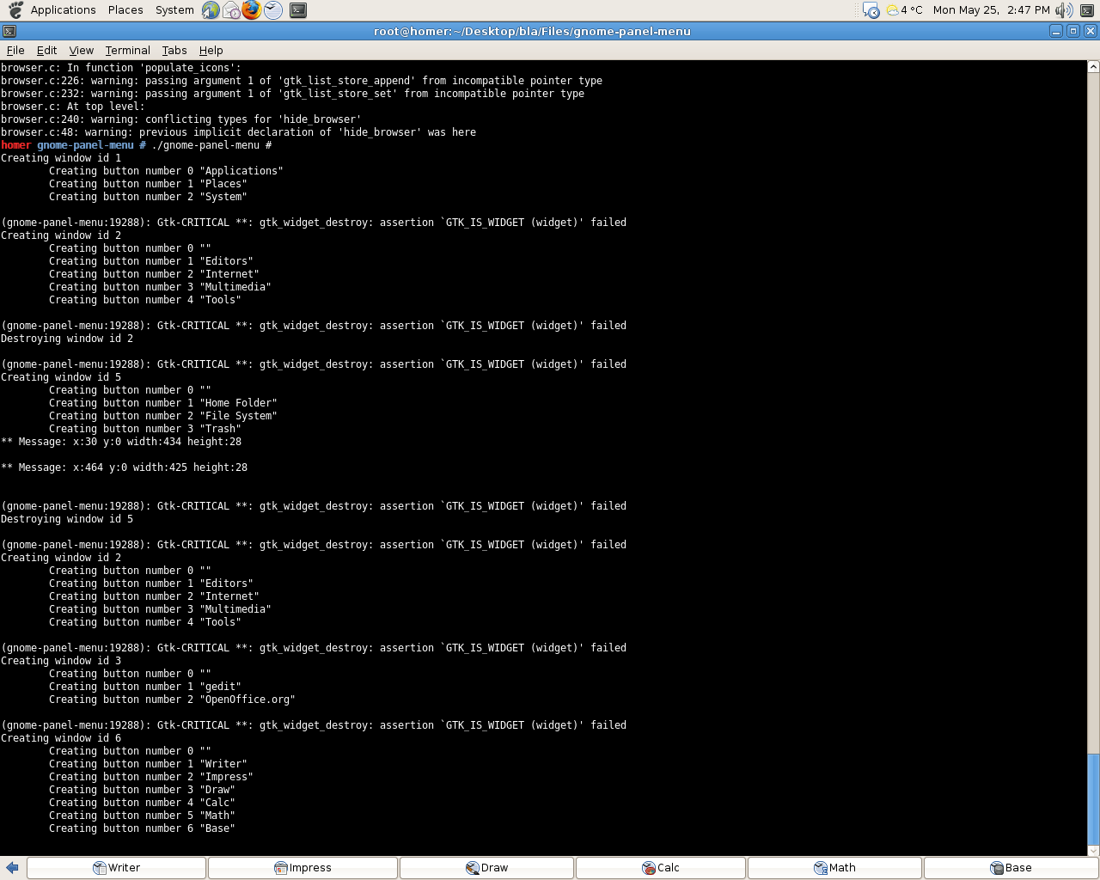The width and height of the screenshot is (1100, 880).
Task: Click terminal line creating button "Base"
Action: point(142,828)
